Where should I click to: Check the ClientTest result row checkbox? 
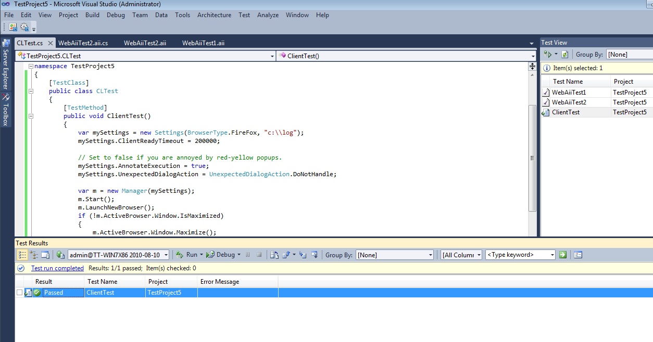point(20,293)
